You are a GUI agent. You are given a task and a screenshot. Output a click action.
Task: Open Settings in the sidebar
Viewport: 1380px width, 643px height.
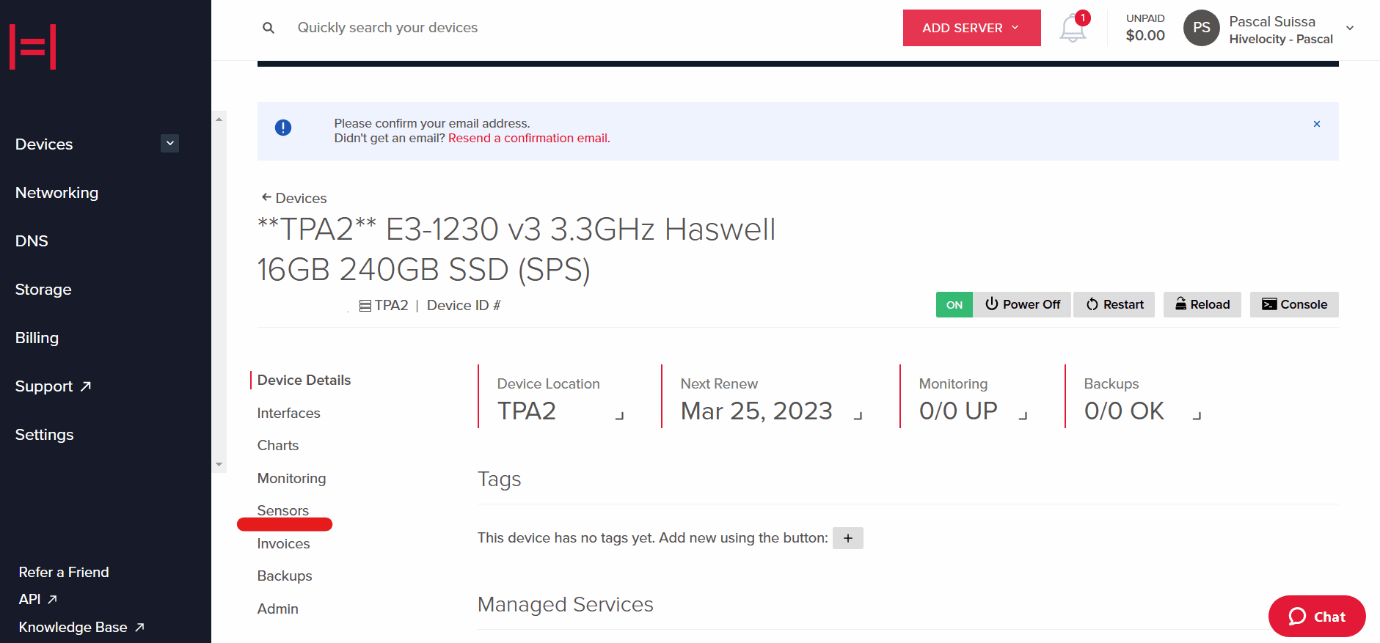[44, 435]
